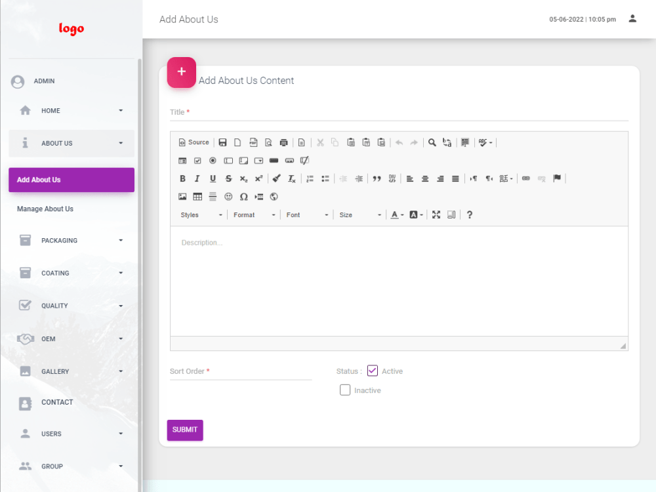
Task: Open the Size dropdown
Action: [x=360, y=215]
